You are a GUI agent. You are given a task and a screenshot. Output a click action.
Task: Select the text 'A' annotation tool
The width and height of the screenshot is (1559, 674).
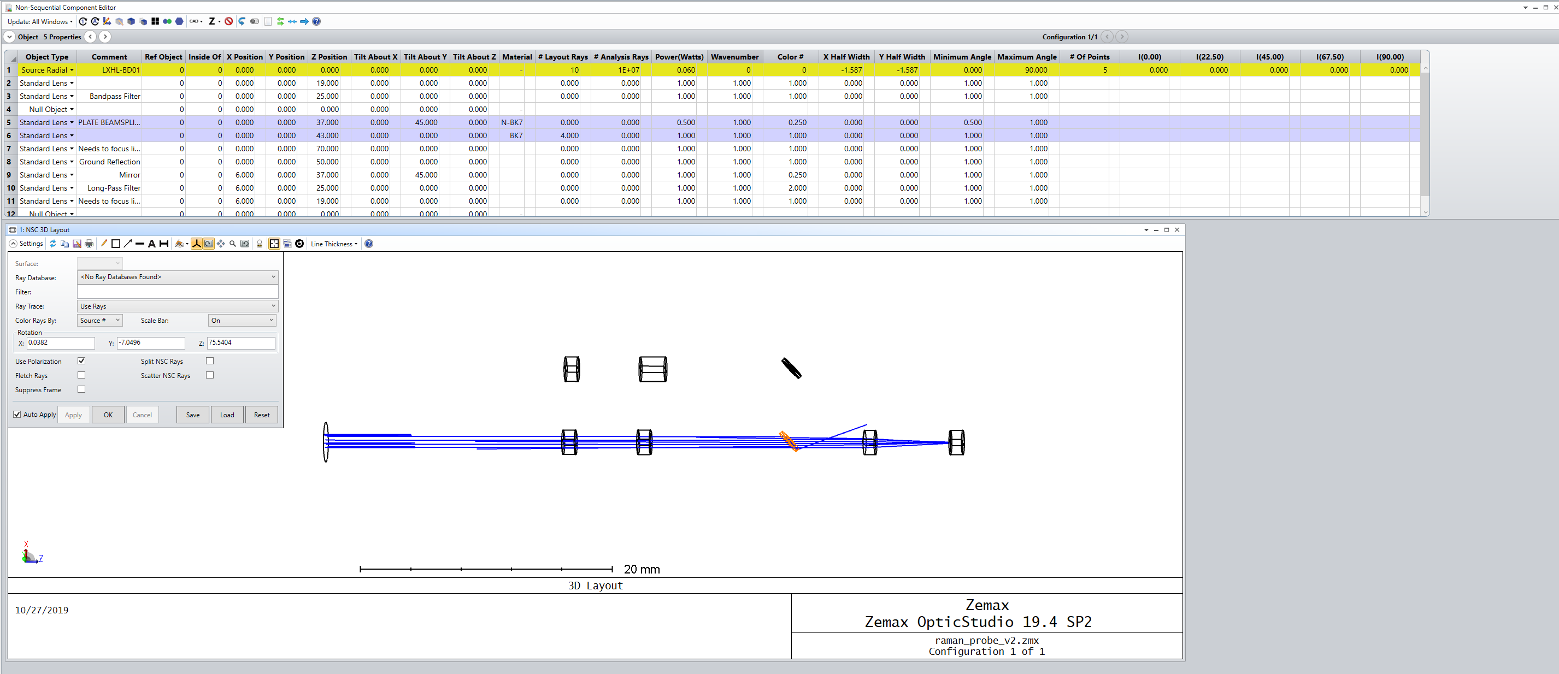click(x=152, y=244)
